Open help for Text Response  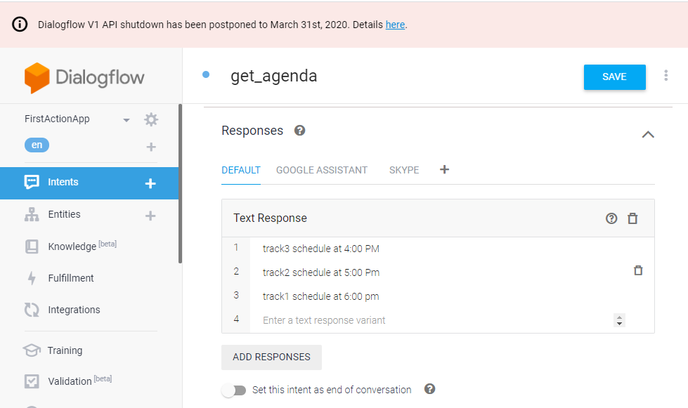611,218
